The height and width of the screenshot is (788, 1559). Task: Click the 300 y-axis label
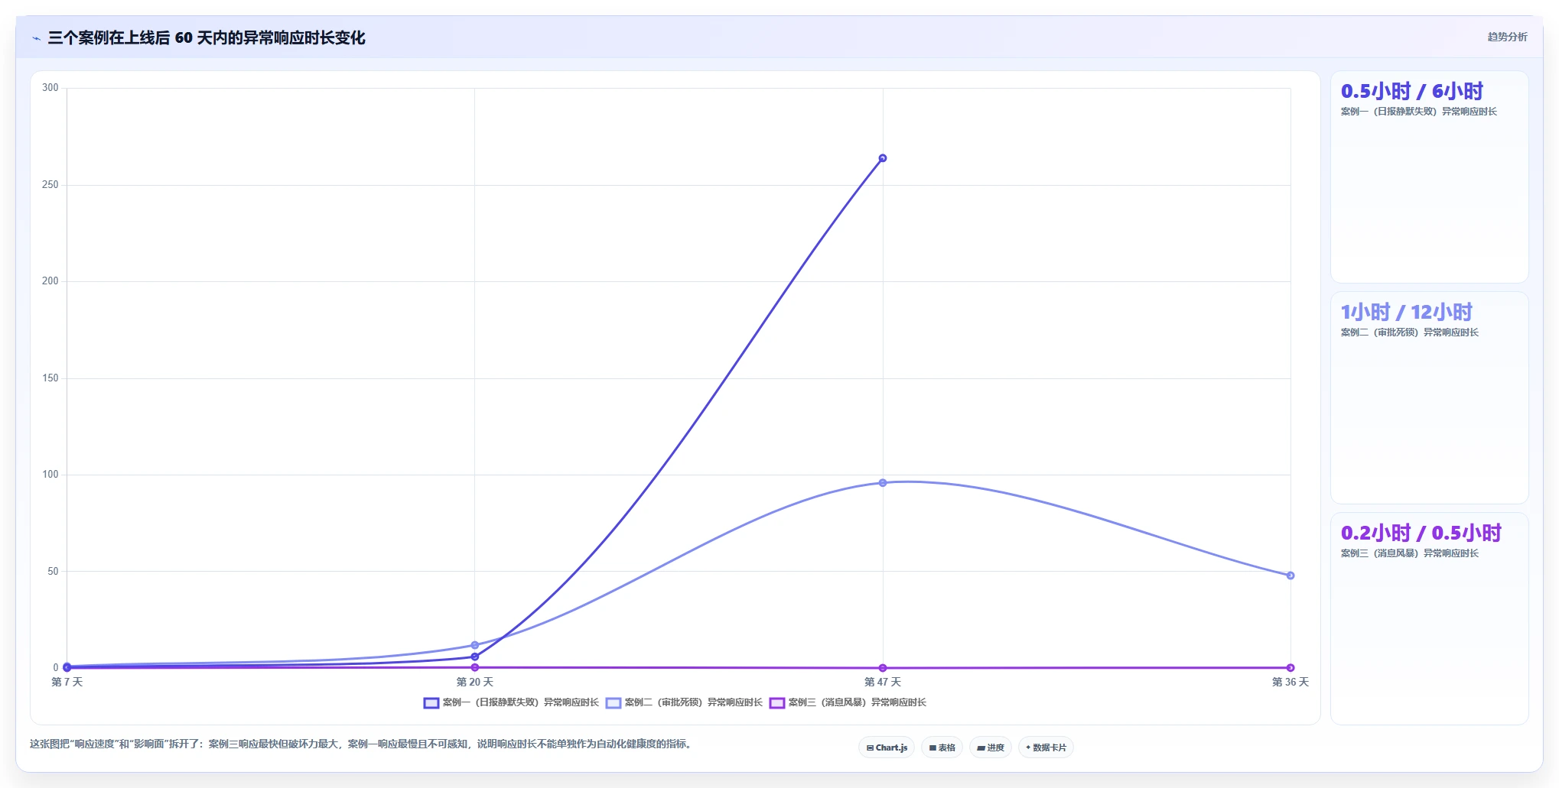50,88
